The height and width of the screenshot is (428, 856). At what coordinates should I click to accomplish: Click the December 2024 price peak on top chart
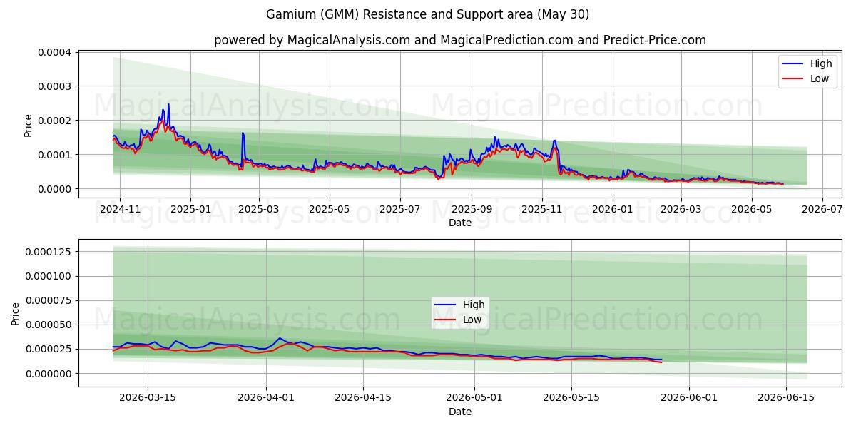point(168,105)
